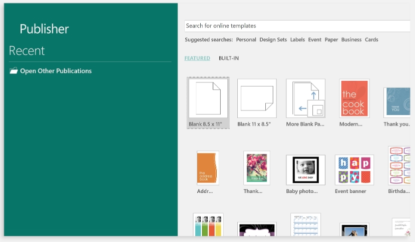
Task: Open the Baby photo template
Action: click(x=305, y=170)
